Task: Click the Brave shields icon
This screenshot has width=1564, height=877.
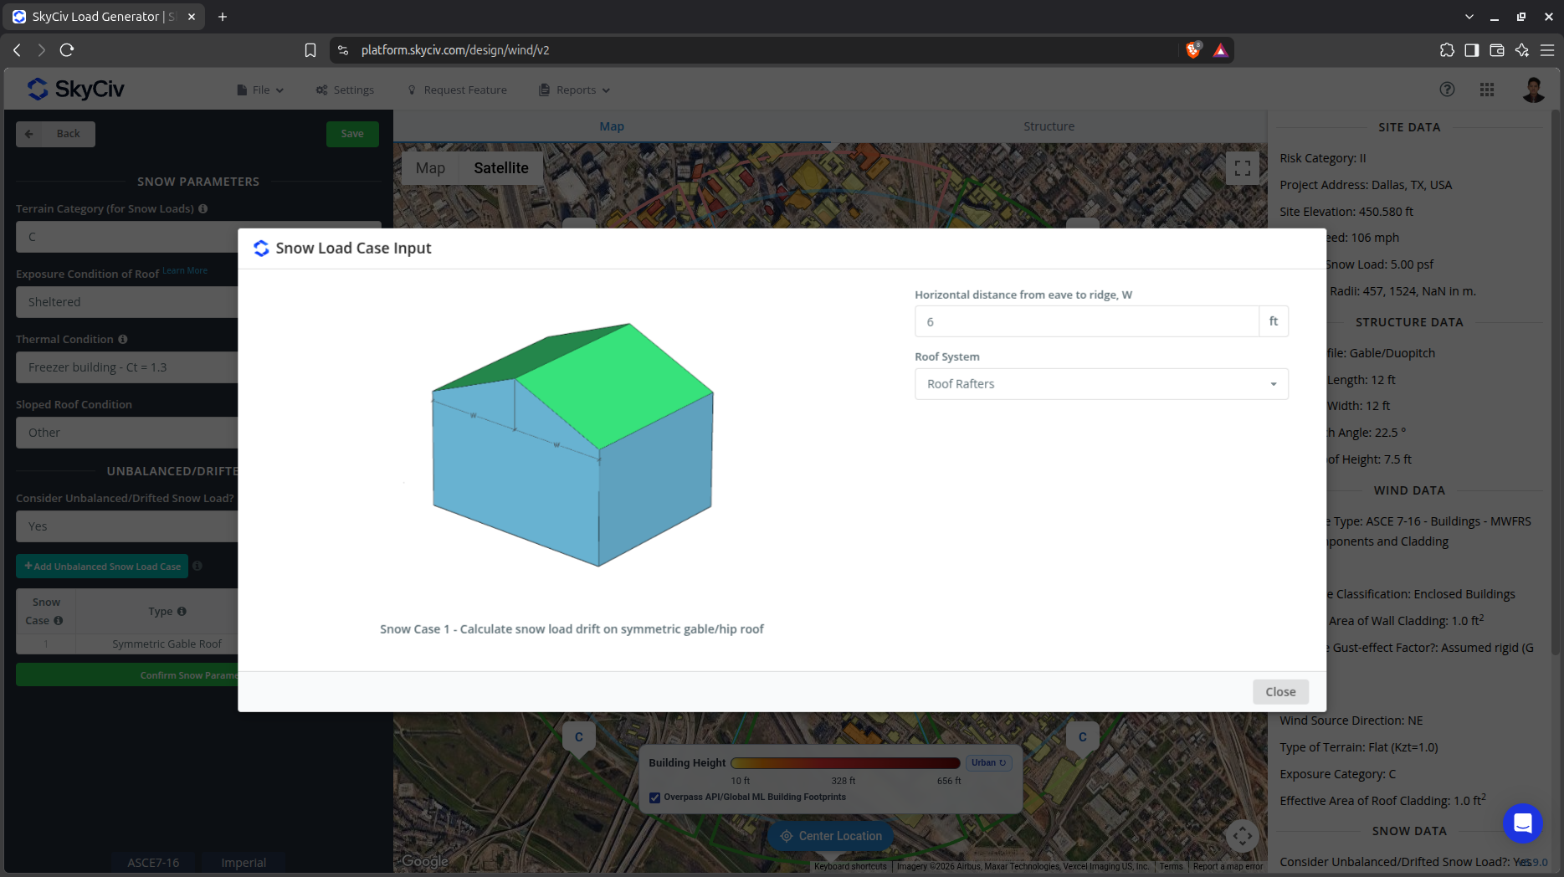Action: pyautogui.click(x=1194, y=50)
